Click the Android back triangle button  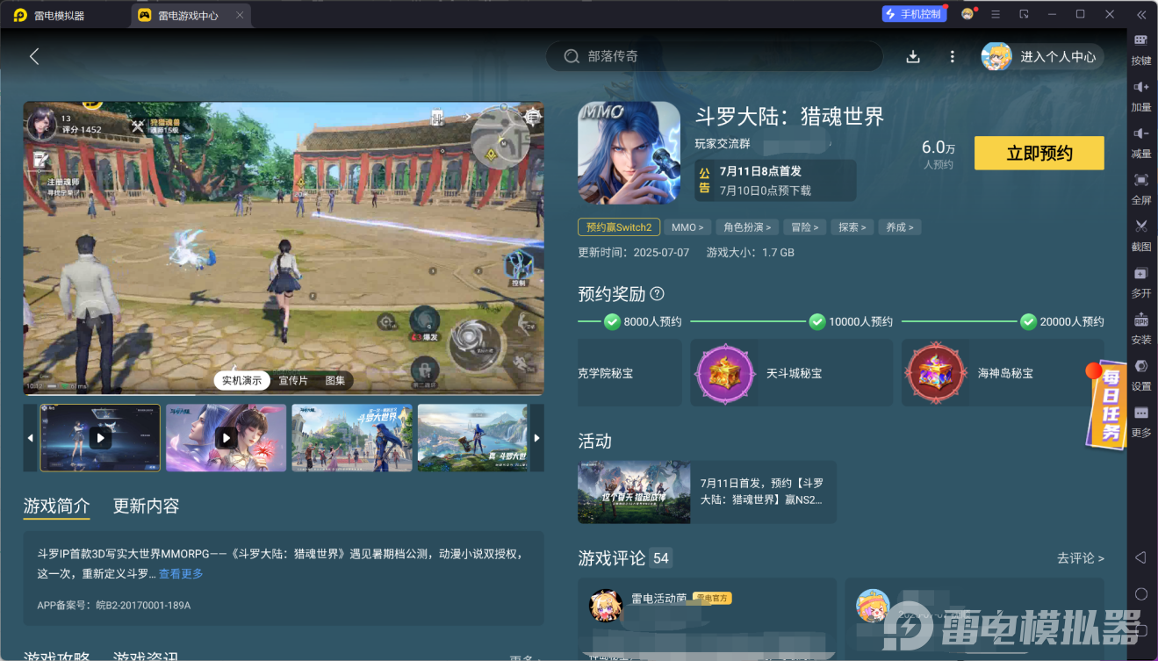(x=1140, y=557)
